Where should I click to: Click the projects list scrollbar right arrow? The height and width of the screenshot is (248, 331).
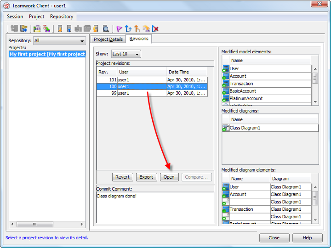[x=82, y=224]
